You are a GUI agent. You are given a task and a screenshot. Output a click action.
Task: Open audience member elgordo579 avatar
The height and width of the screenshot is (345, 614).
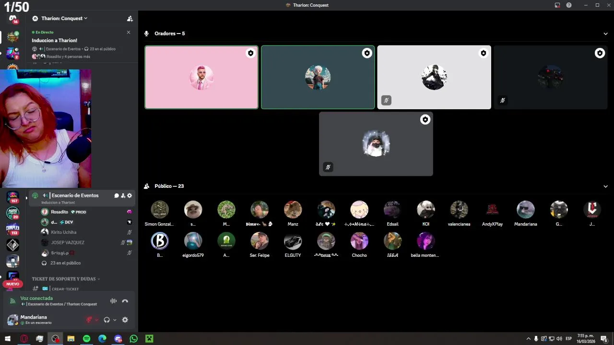pos(193,241)
